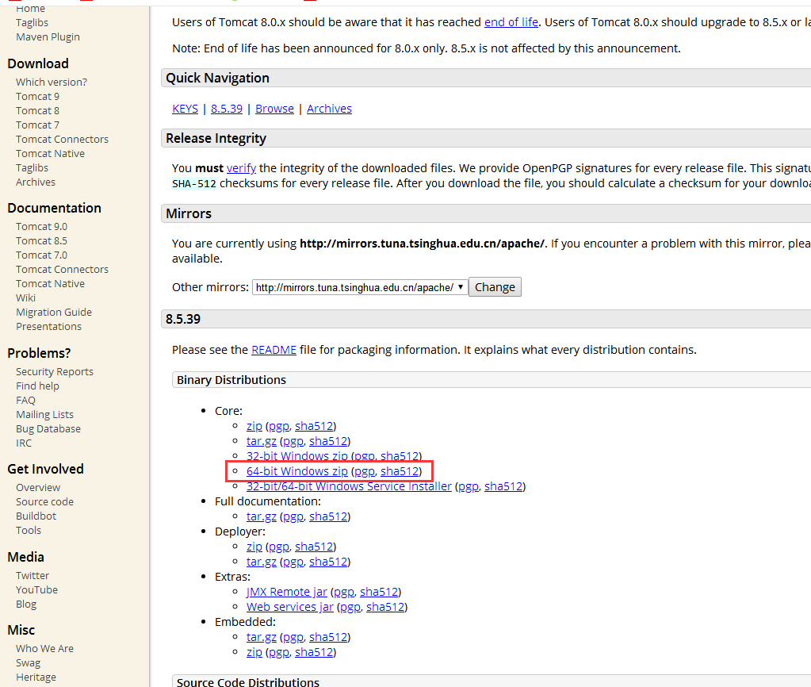Open the FAQ sidebar link
Viewport: 811px width, 687px height.
click(25, 400)
